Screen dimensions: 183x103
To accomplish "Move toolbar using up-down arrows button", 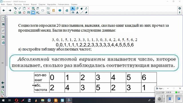I will [180, 12].
